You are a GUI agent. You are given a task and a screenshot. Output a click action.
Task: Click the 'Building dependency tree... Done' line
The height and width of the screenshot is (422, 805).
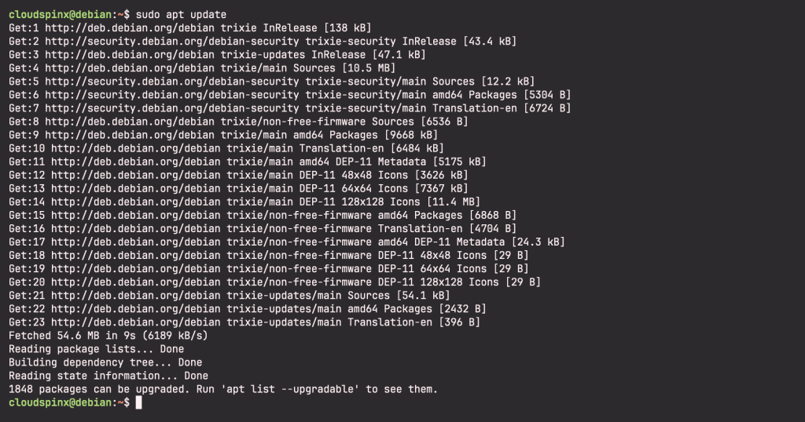pyautogui.click(x=105, y=362)
